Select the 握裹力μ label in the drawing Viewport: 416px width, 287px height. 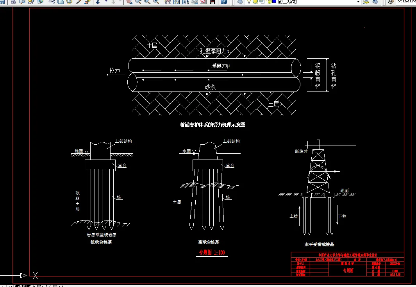220,65
